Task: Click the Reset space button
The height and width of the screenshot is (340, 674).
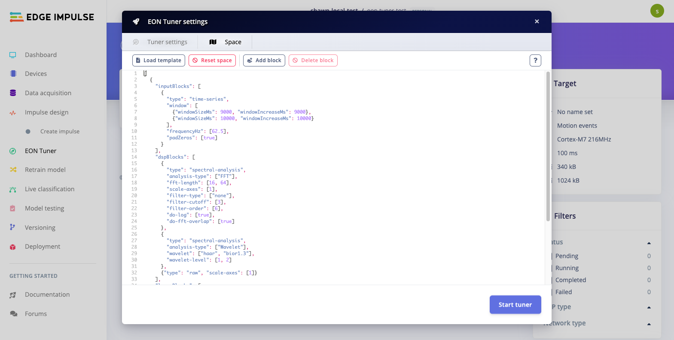Action: (212, 60)
